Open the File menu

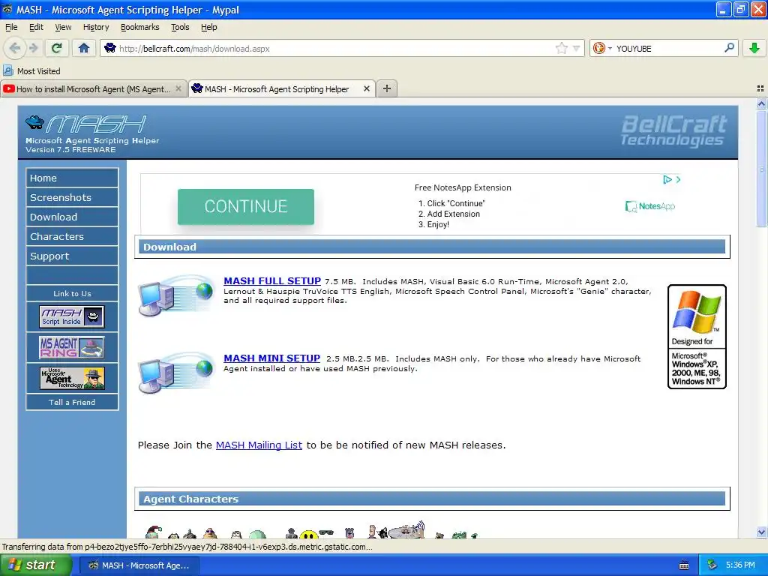11,28
